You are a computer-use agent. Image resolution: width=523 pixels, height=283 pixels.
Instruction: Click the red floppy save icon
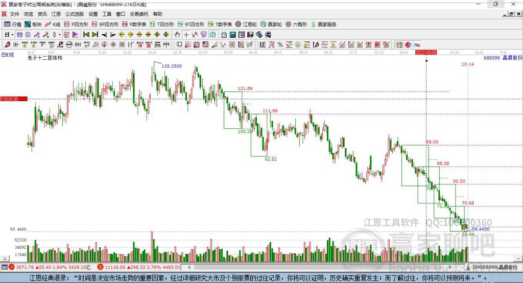(250, 35)
